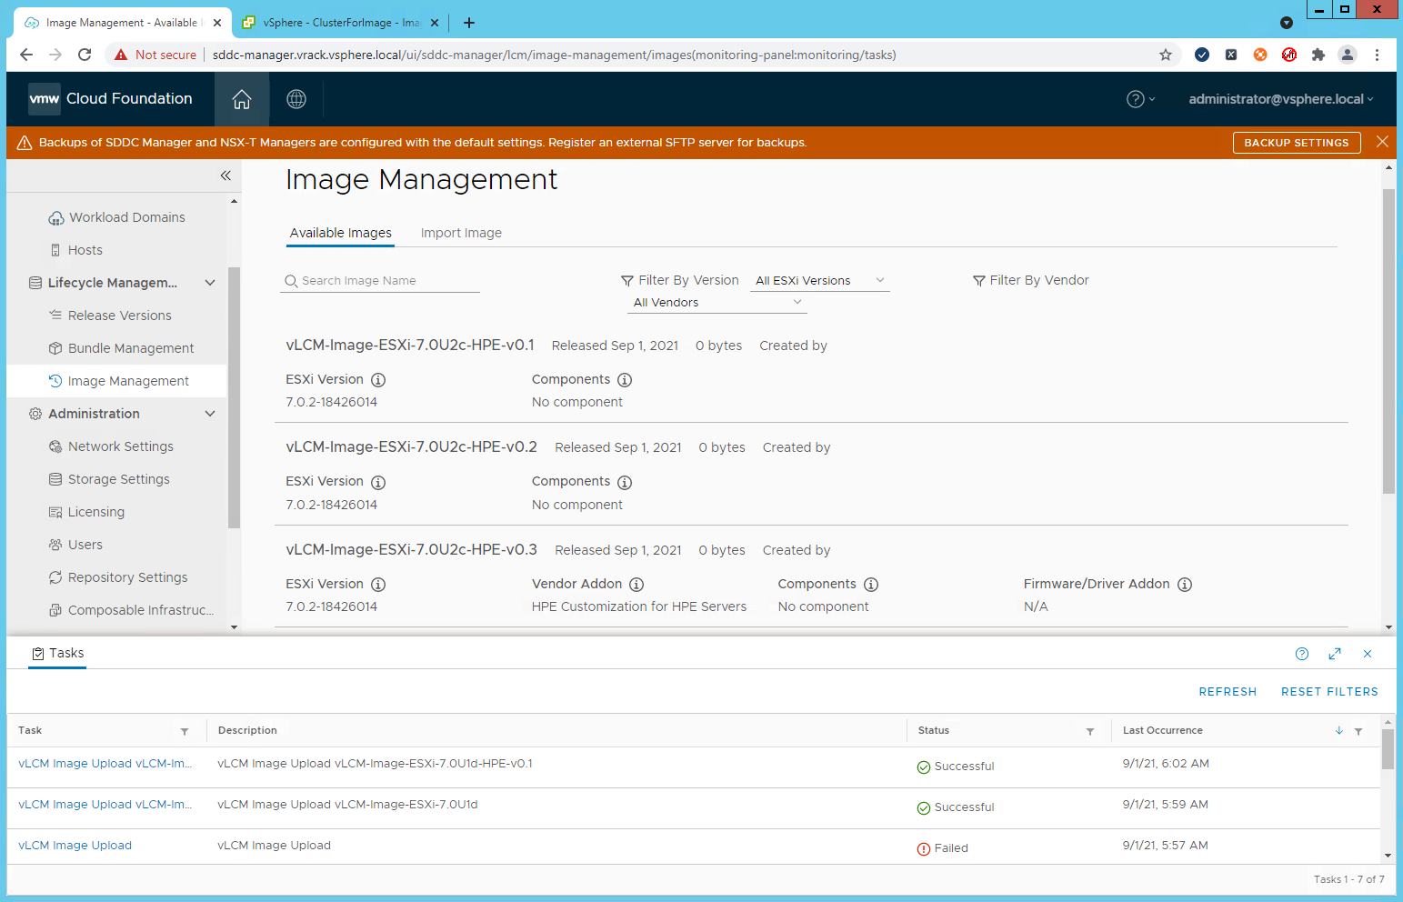Image resolution: width=1403 pixels, height=902 pixels.
Task: Click Components info icon for HPE-v0.3
Action: tap(871, 585)
